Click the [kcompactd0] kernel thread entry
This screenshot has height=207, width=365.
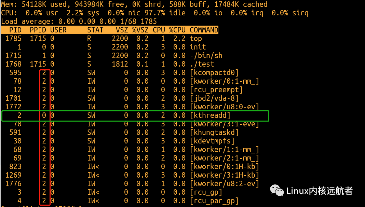pyautogui.click(x=214, y=73)
